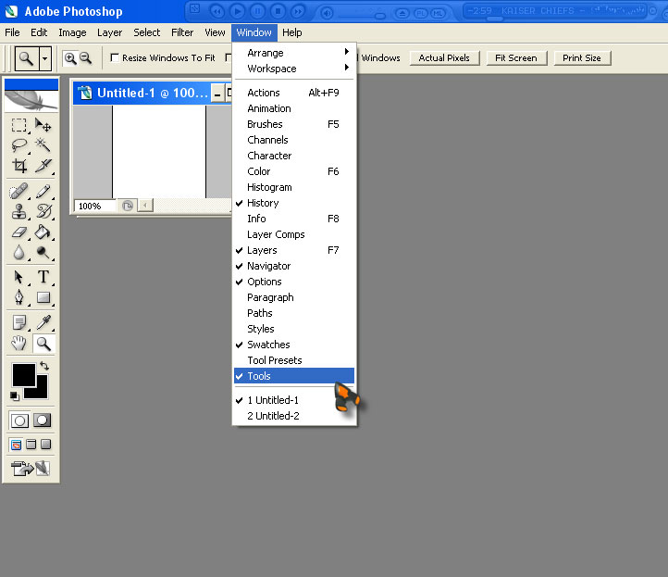Screen dimensions: 668x577
Task: Click play in the media player bar
Action: point(238,11)
